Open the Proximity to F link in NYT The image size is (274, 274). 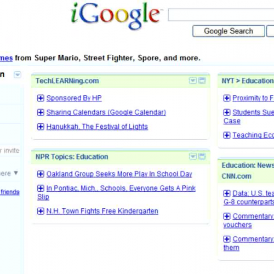point(253,98)
